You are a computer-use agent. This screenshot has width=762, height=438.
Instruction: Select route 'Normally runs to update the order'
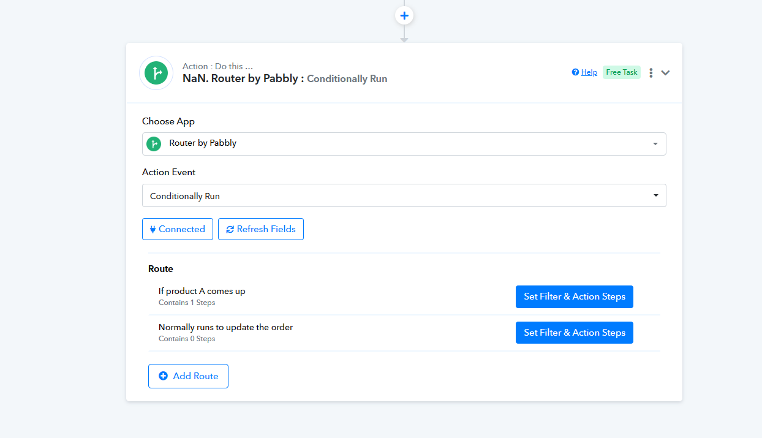coord(226,327)
